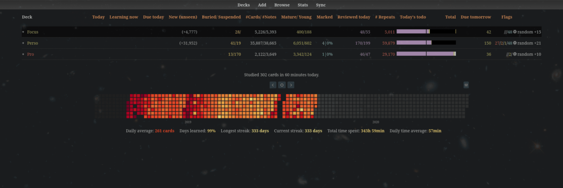Click the Due tomorrow column header
563x188 pixels.
(476, 17)
